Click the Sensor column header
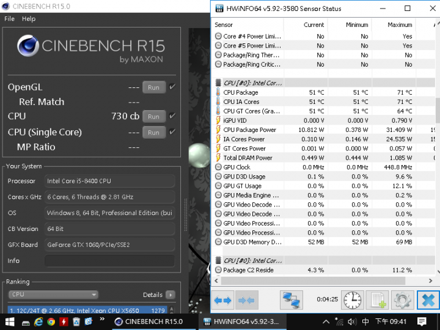Image resolution: width=440 pixels, height=330 pixels. click(x=248, y=25)
